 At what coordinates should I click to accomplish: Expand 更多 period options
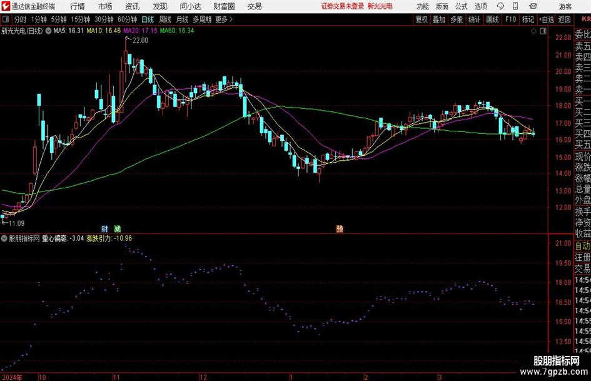point(224,19)
